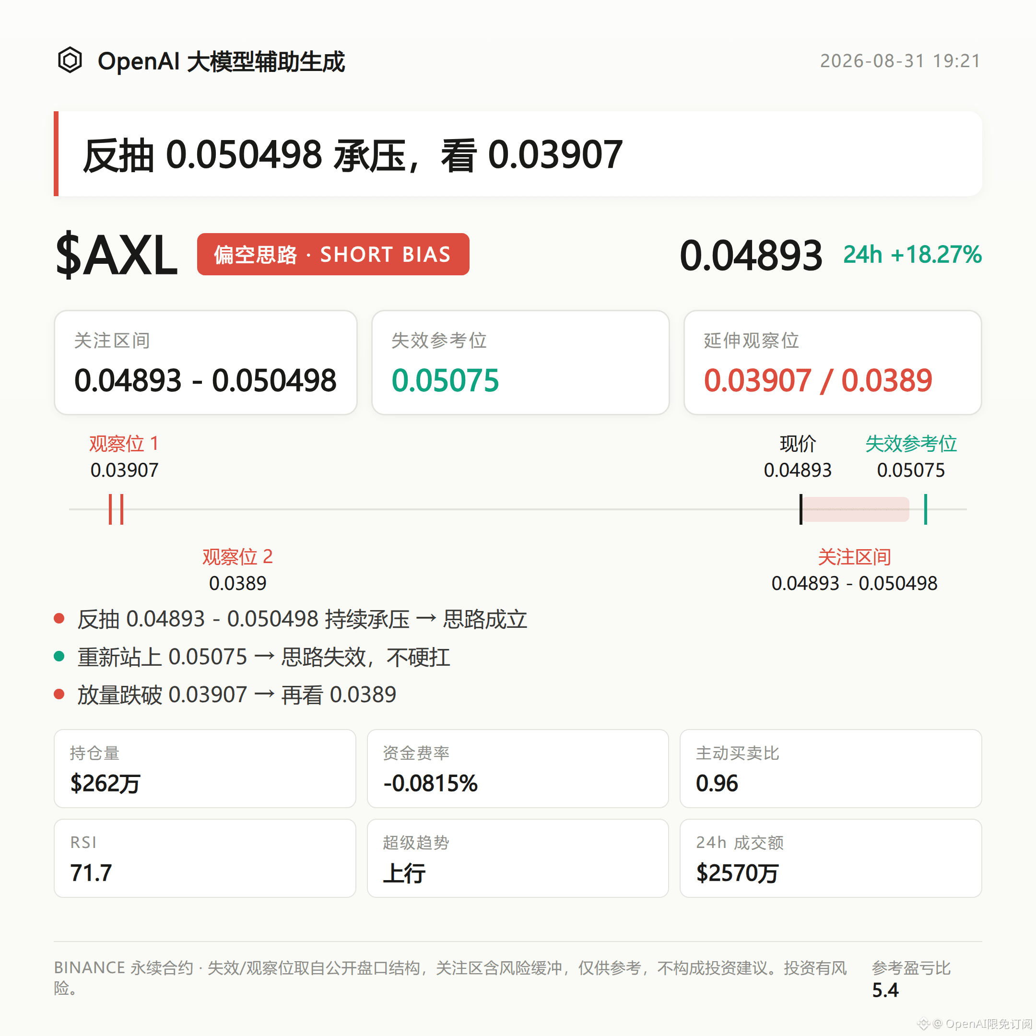Click the pink 关注区间 band on the scale
The height and width of the screenshot is (1036, 1036).
(x=856, y=509)
